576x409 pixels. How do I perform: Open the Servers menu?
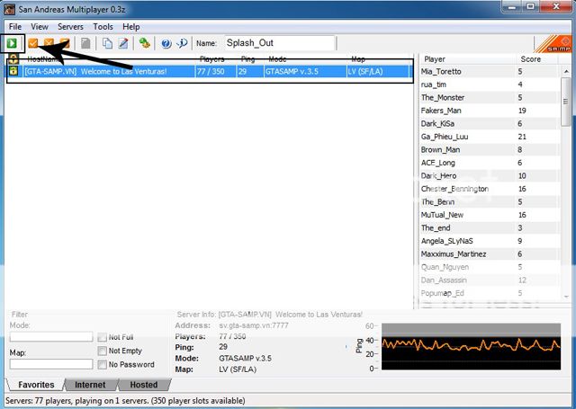(x=70, y=27)
